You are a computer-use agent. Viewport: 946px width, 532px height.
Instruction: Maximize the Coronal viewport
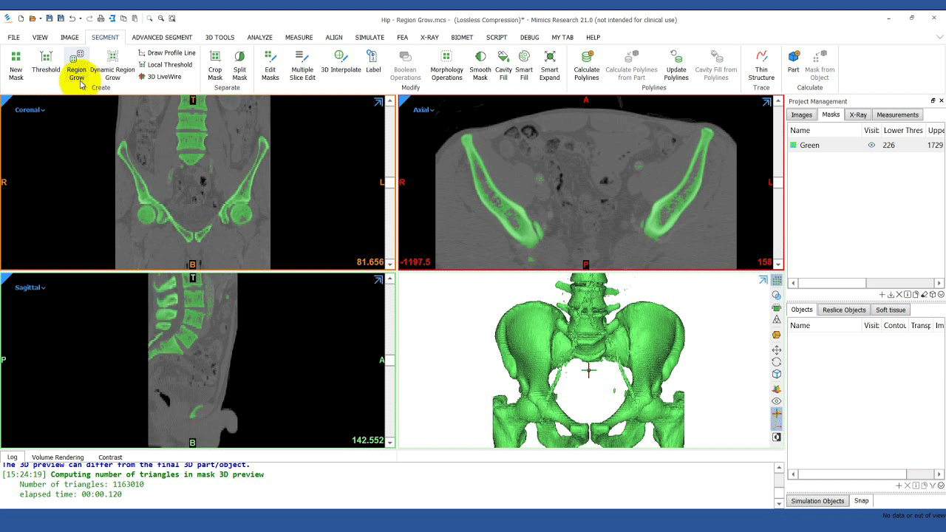coord(378,103)
